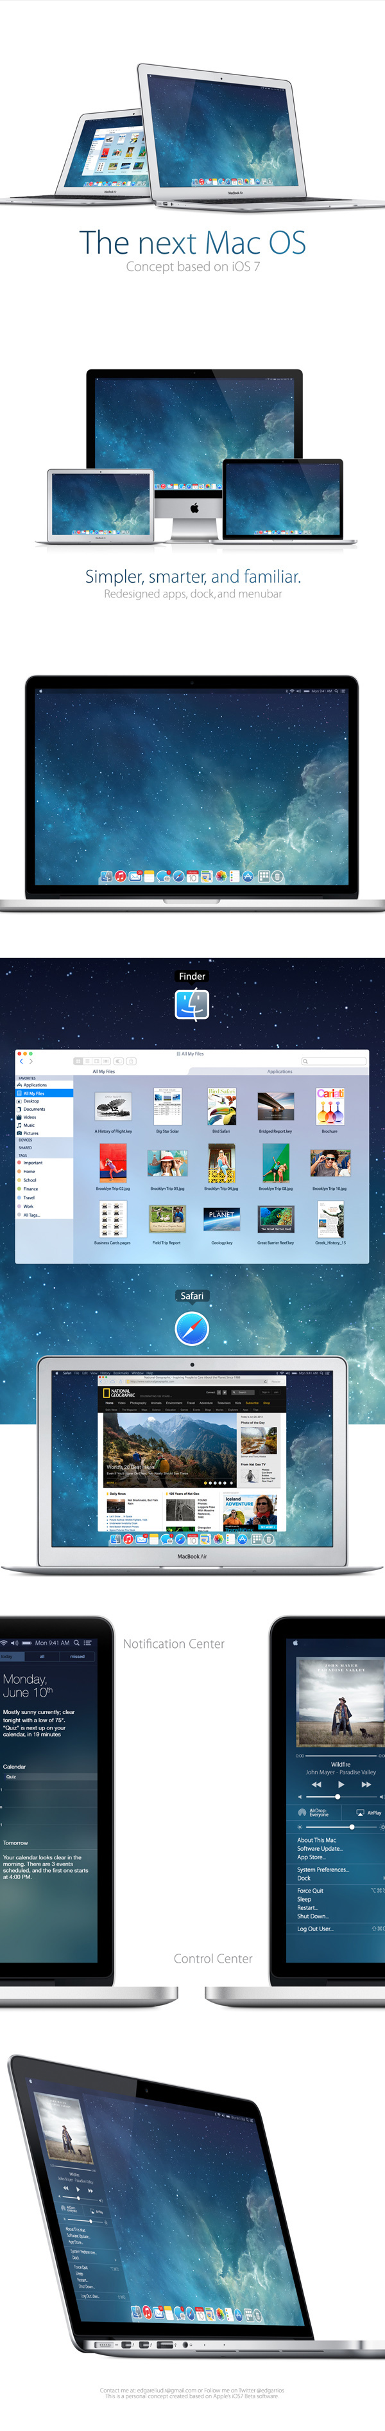This screenshot has width=385, height=2431.
Task: Select the Bird Safari file thumbnail
Action: click(x=221, y=1106)
